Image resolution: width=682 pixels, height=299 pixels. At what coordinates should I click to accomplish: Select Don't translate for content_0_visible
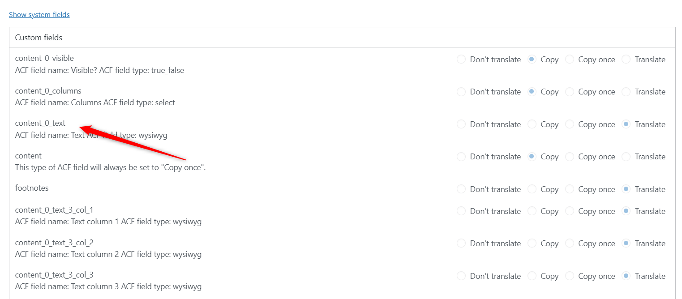click(x=461, y=60)
